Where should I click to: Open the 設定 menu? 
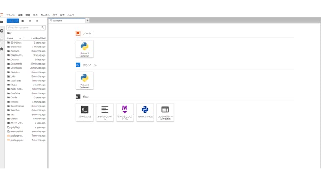coord(62,15)
